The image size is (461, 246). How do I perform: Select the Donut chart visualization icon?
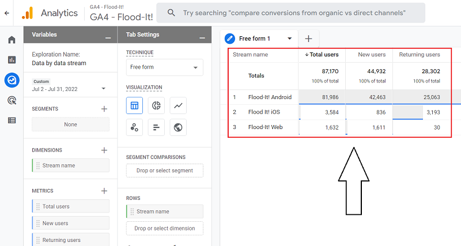click(x=156, y=105)
